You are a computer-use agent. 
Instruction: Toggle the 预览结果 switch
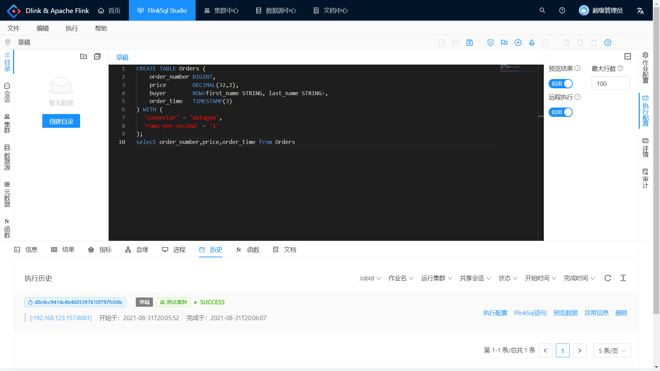click(x=561, y=83)
